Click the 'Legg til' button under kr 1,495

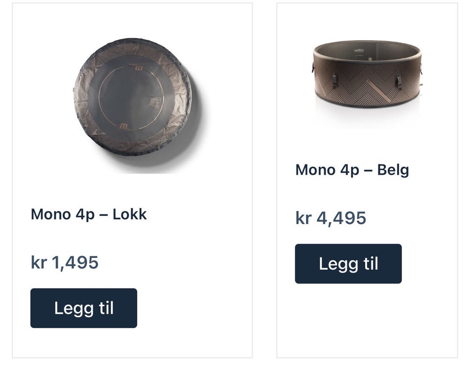point(84,308)
